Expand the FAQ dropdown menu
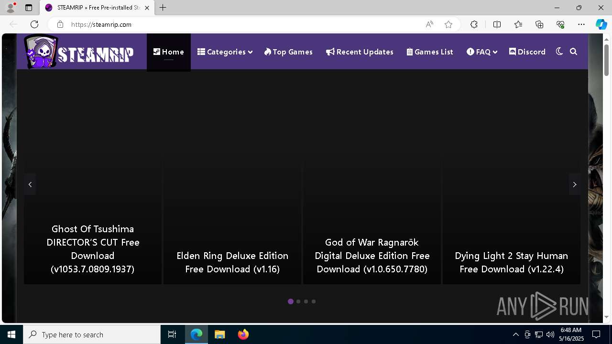Image resolution: width=612 pixels, height=344 pixels. [482, 52]
